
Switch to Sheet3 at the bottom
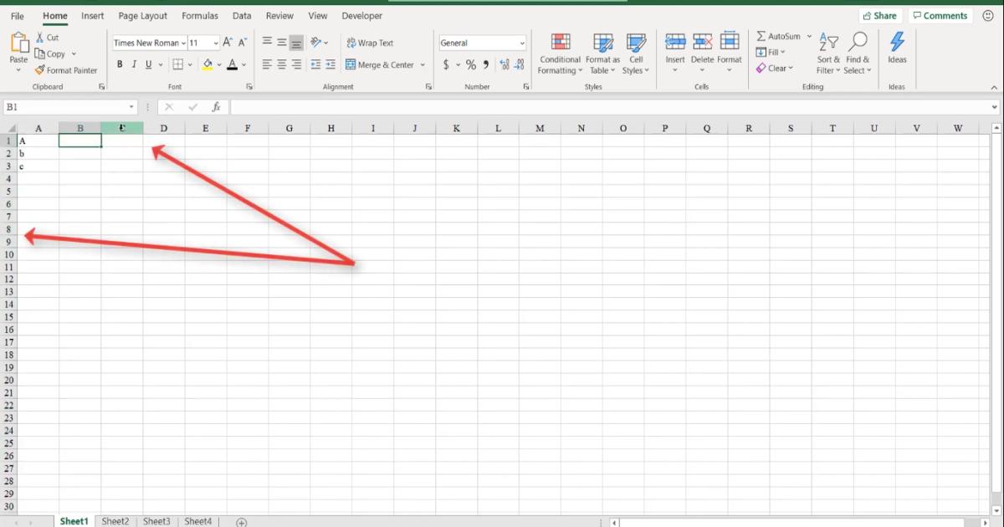pos(156,520)
